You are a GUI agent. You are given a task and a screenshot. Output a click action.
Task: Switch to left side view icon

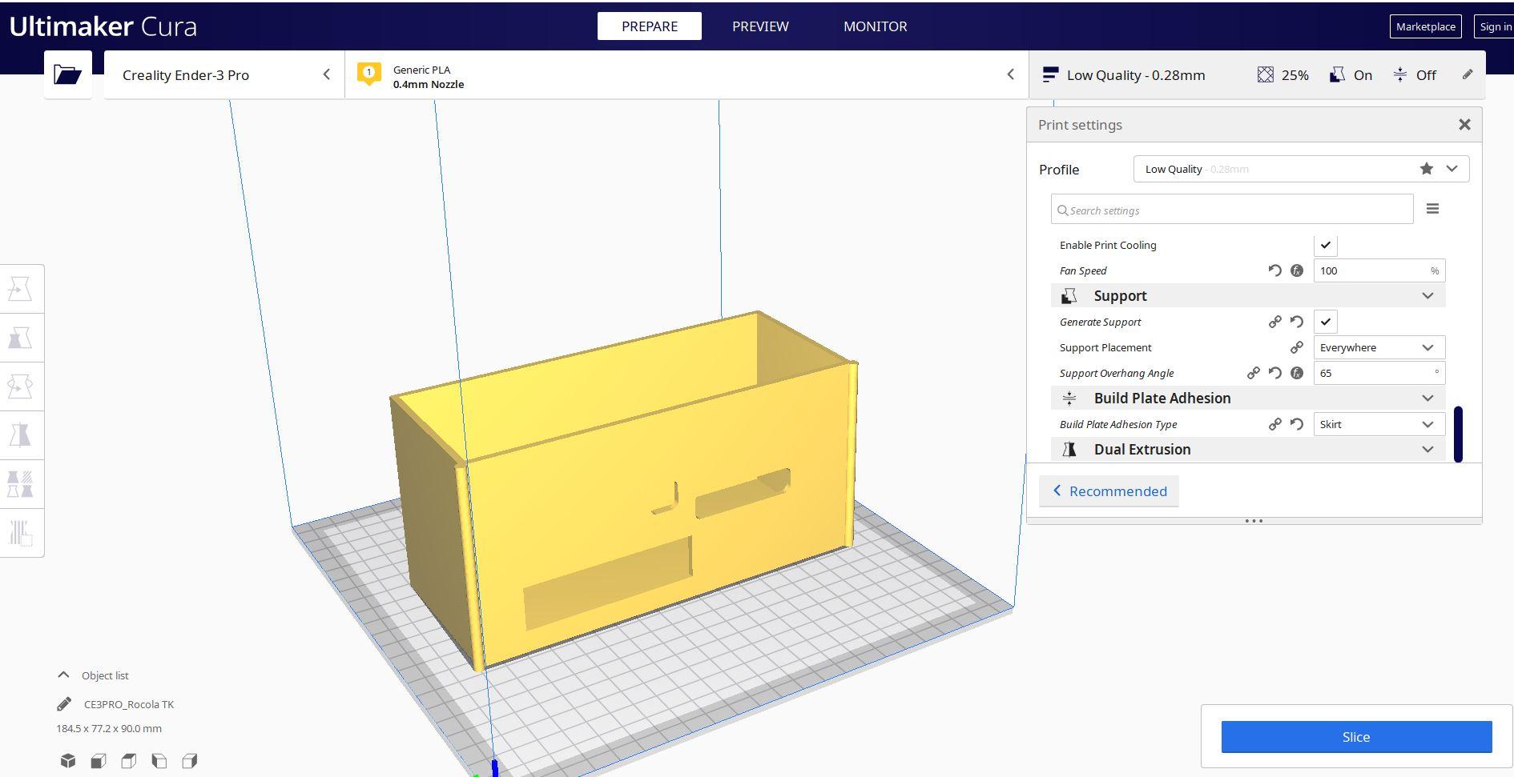pyautogui.click(x=159, y=760)
